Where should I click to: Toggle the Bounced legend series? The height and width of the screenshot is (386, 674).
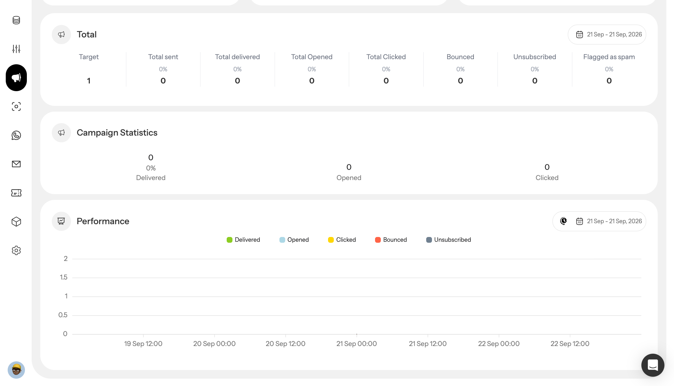[391, 240]
